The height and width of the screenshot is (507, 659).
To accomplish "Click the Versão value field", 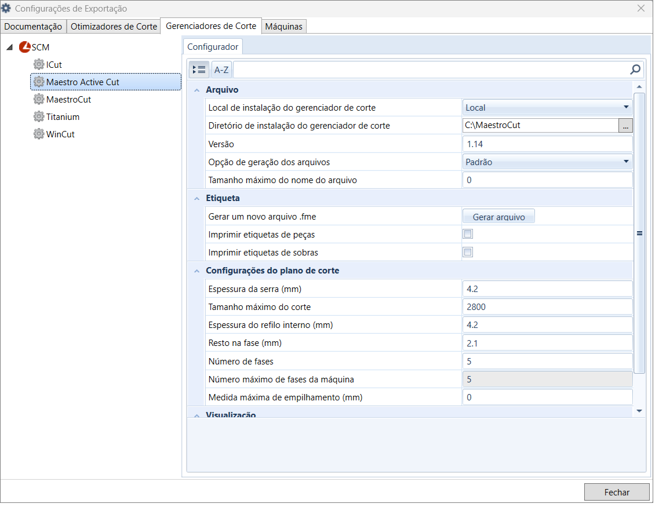I will [547, 144].
